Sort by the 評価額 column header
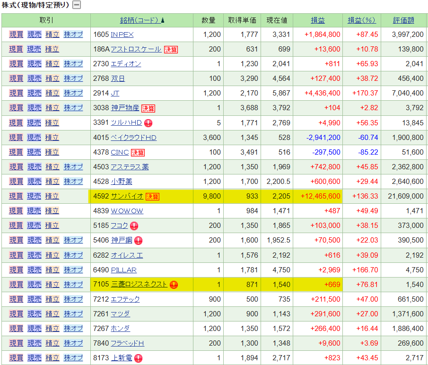The width and height of the screenshot is (428, 365). 403,20
